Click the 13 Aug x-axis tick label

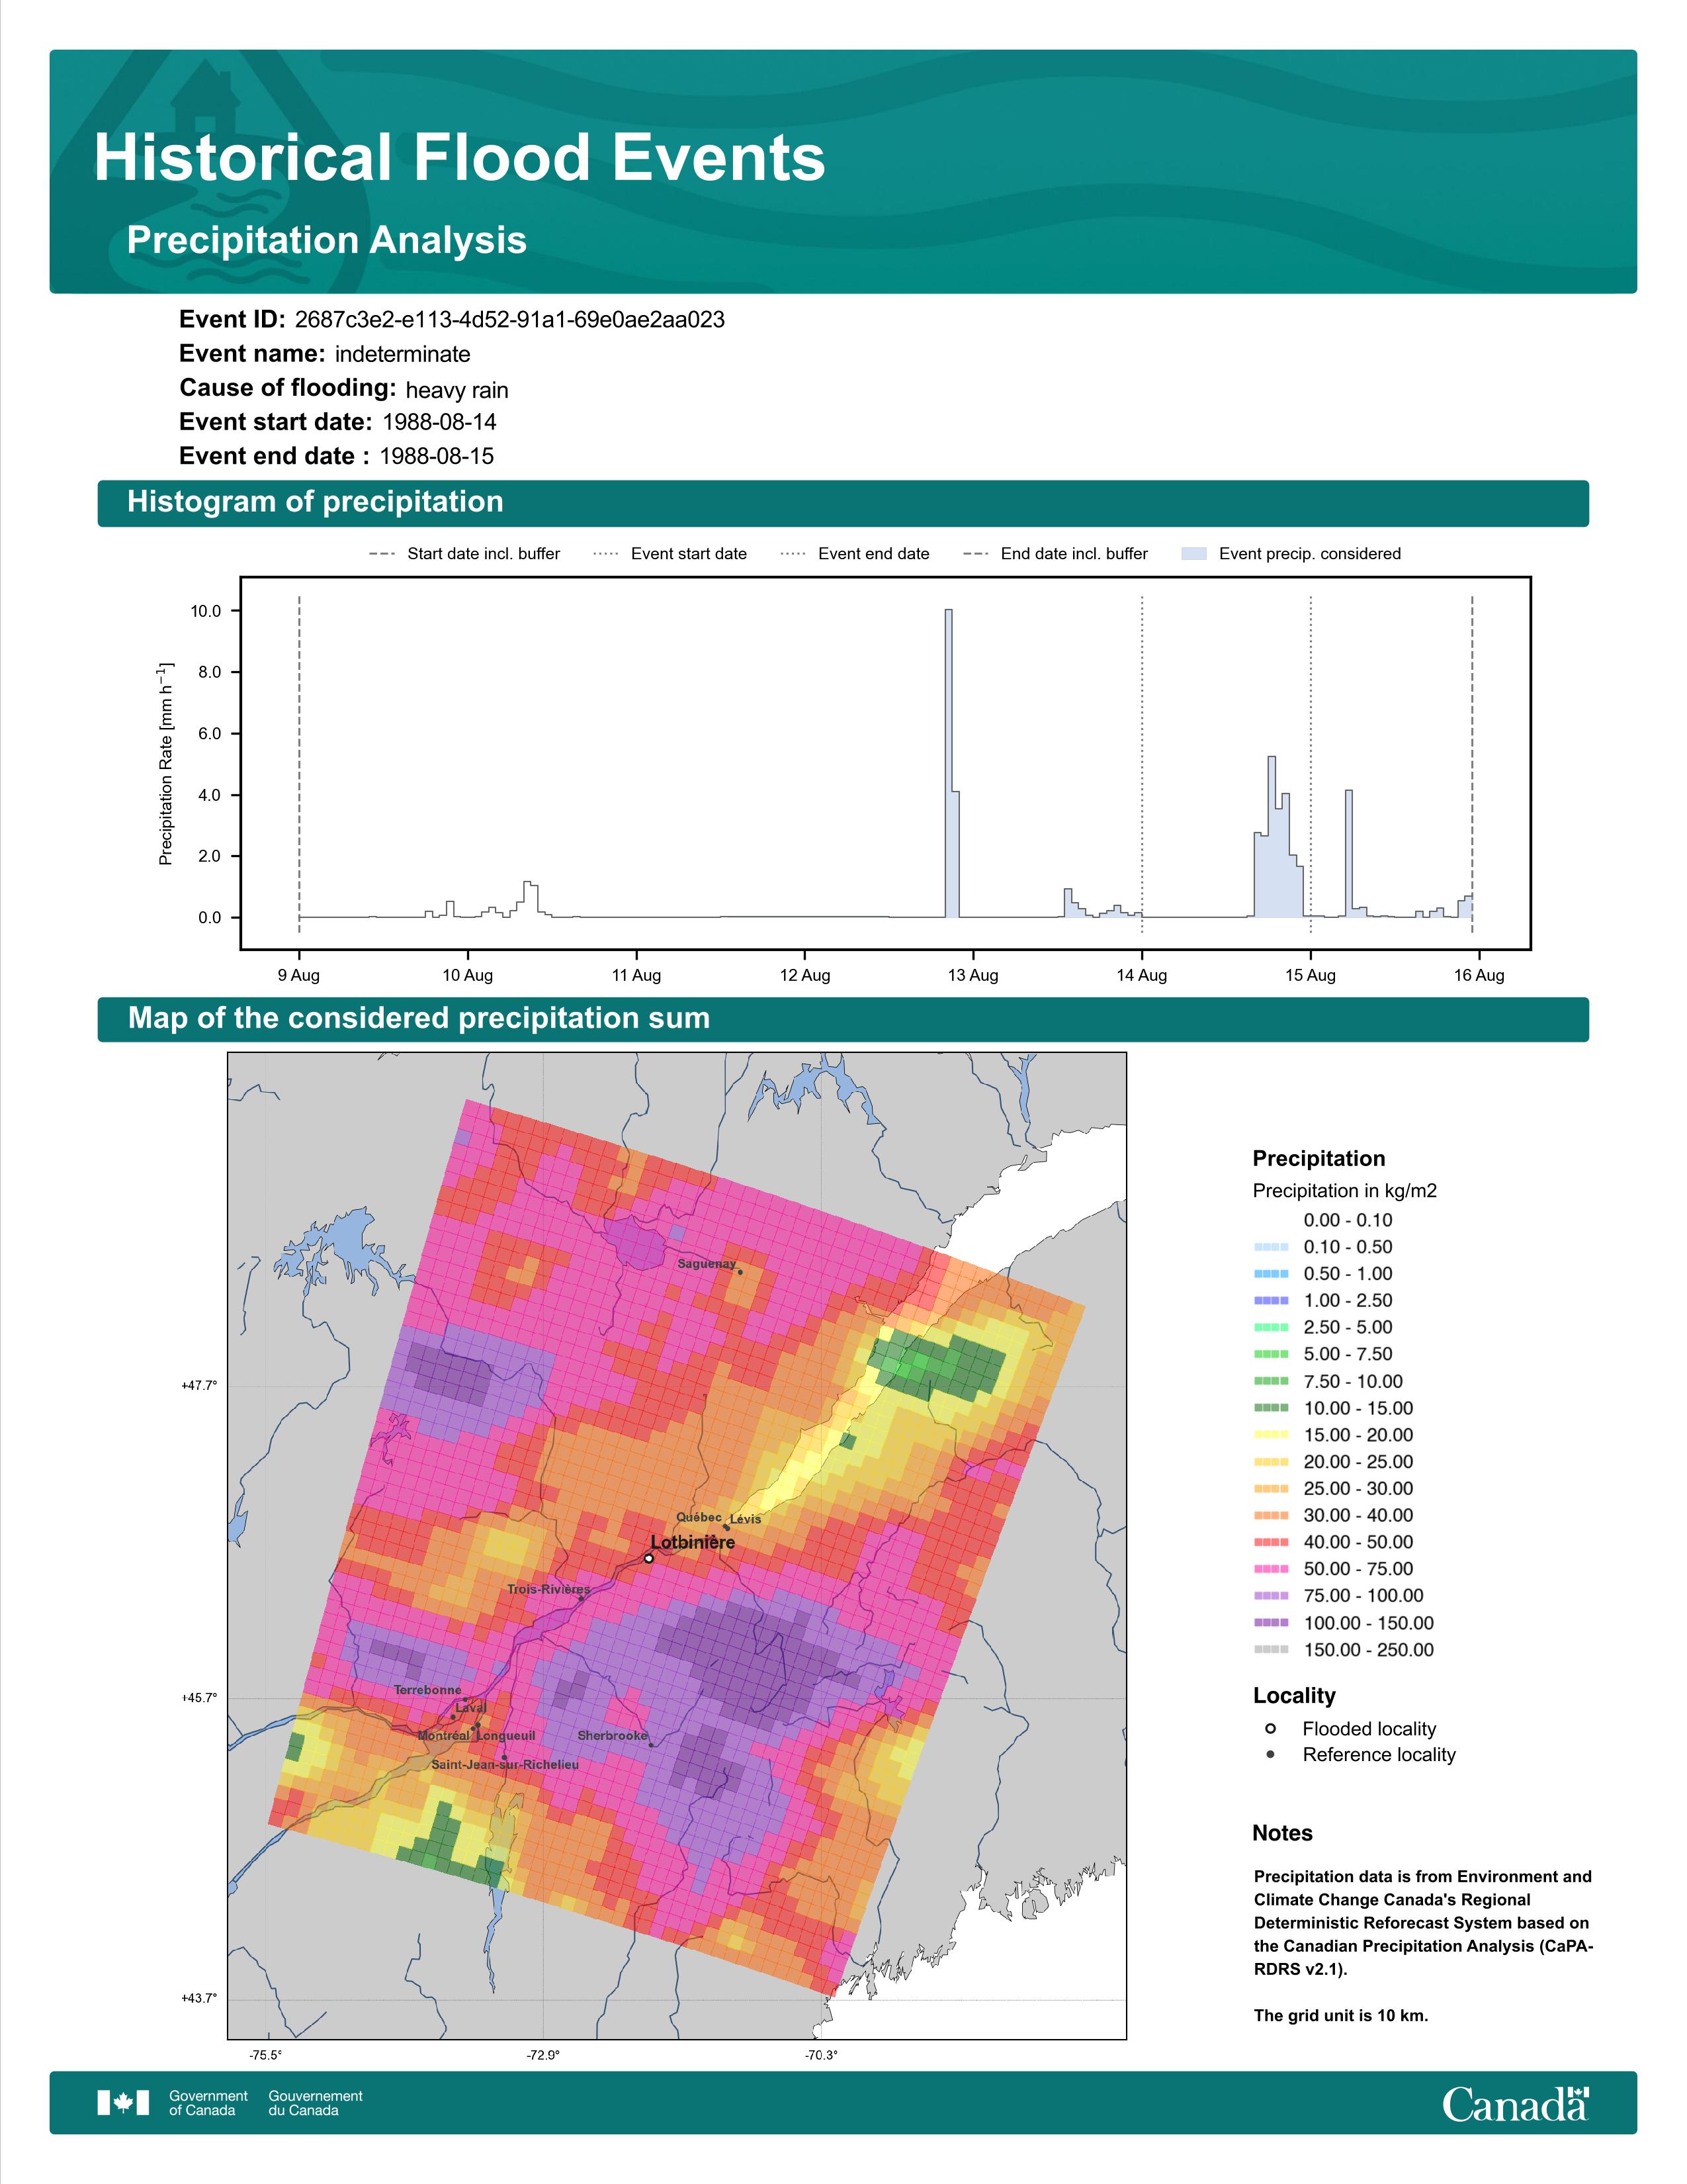(973, 975)
